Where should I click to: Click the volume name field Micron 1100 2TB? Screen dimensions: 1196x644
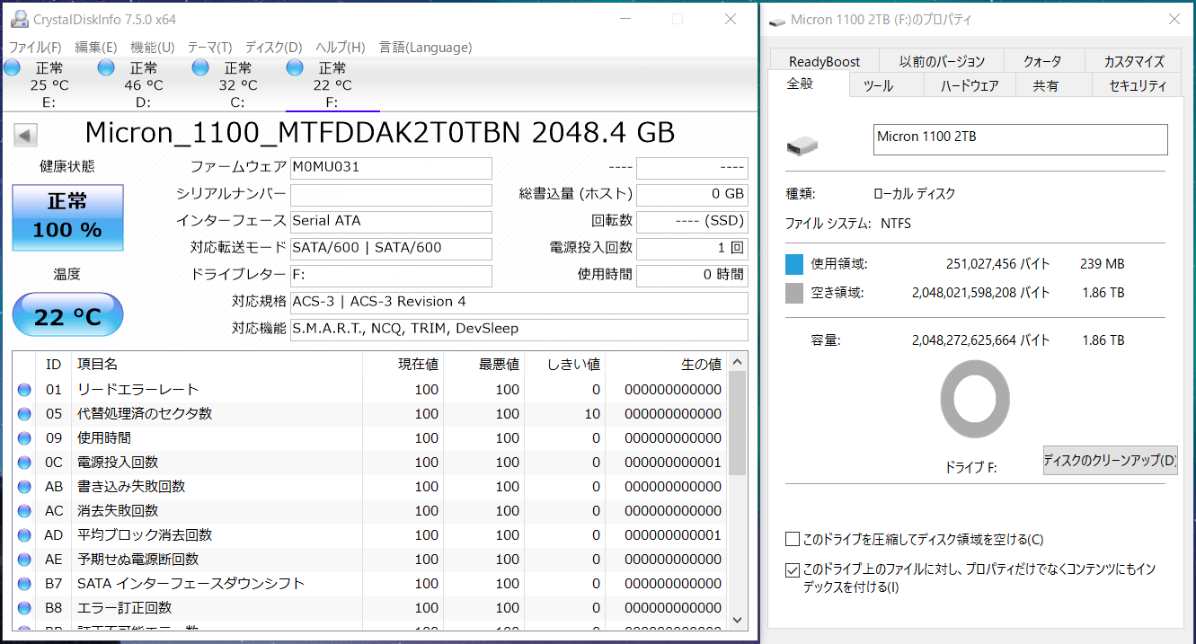(1020, 139)
